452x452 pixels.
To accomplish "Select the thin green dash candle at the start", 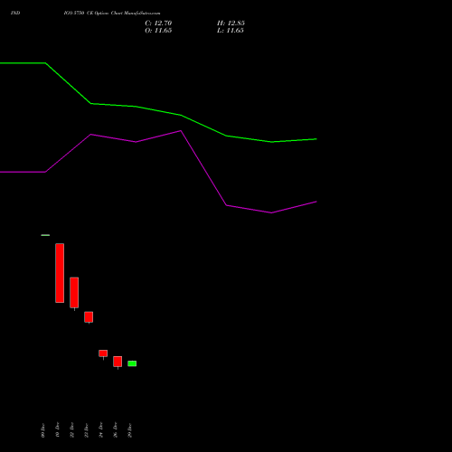I will (x=45, y=235).
